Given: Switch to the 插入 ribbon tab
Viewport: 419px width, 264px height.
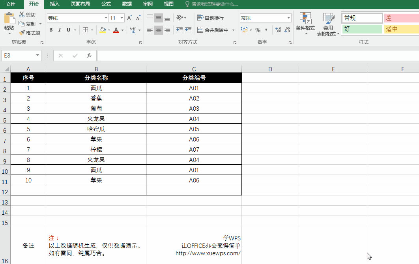Looking at the screenshot, I should tap(54, 4).
